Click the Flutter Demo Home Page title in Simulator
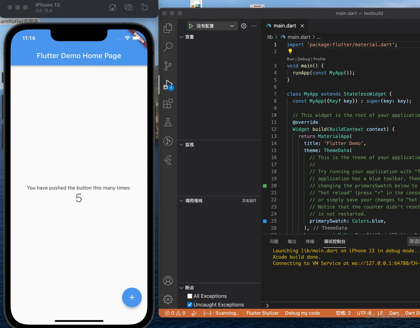Screen dimensions: 420x328 pyautogui.click(x=79, y=56)
